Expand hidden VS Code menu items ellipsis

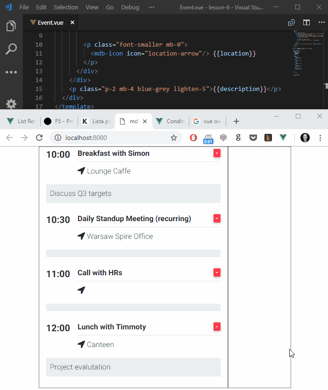[x=151, y=7]
